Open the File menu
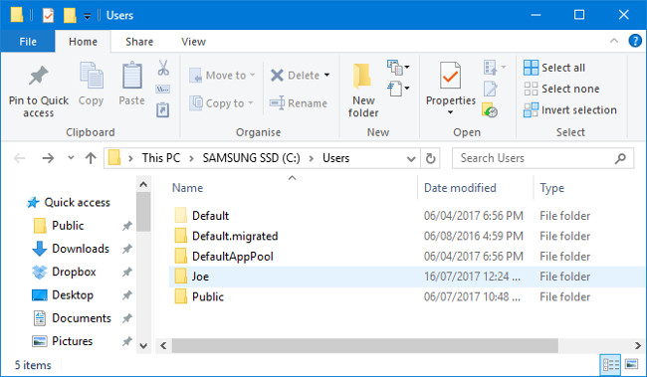The width and height of the screenshot is (647, 377). (x=28, y=41)
